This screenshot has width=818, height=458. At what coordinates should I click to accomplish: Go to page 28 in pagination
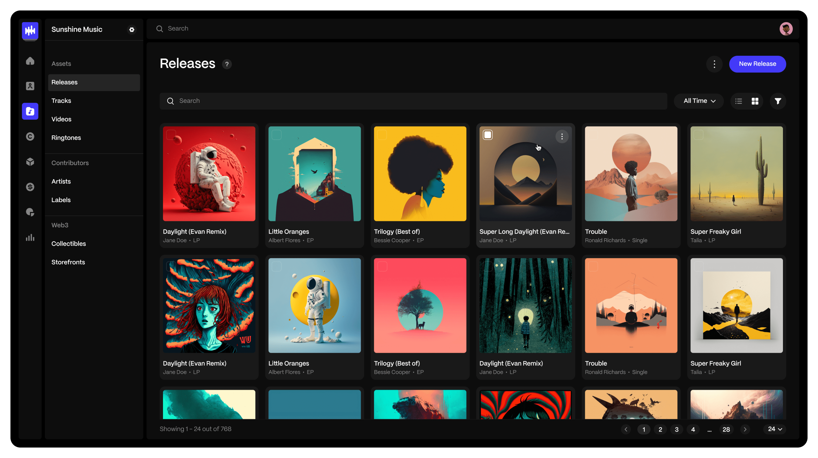pyautogui.click(x=726, y=429)
